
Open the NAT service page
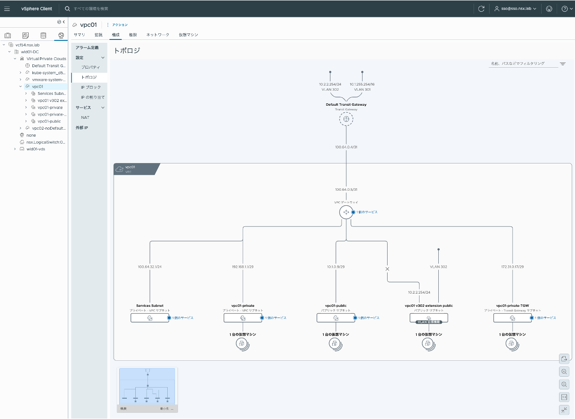point(85,117)
